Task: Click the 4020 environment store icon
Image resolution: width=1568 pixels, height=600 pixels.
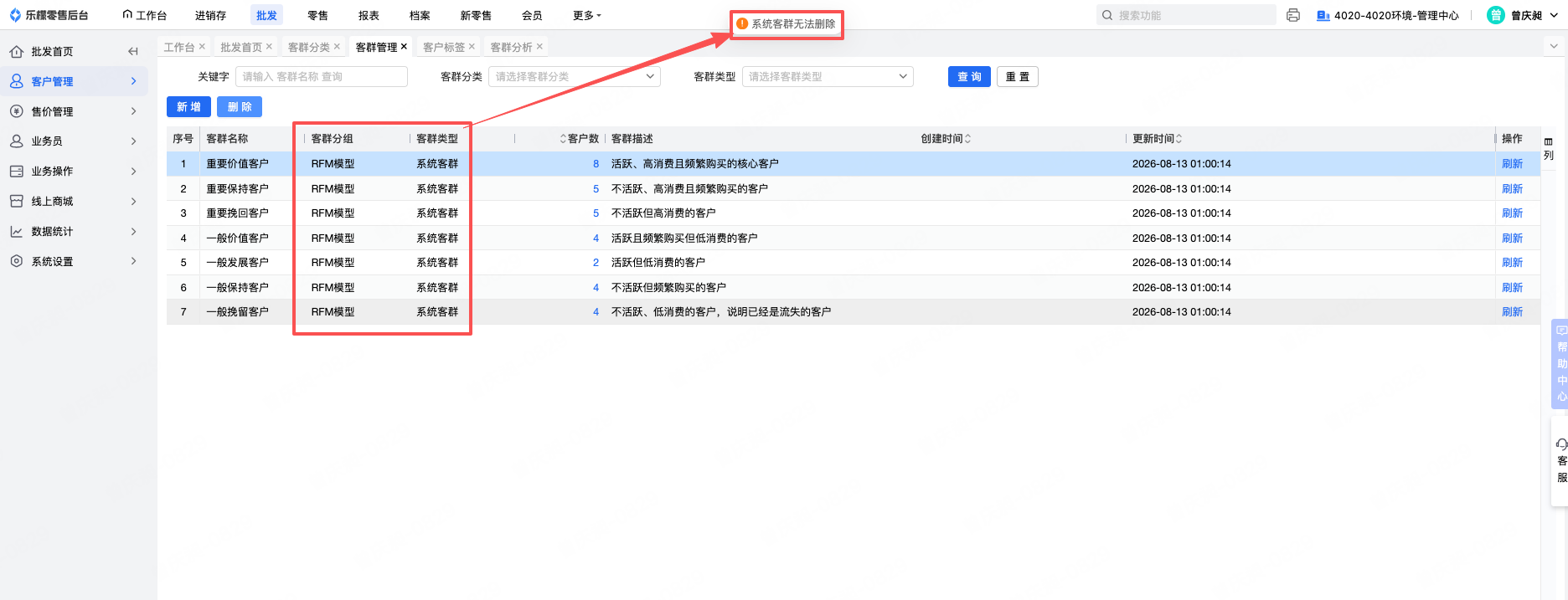Action: point(1323,15)
